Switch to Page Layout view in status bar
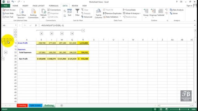Image resolution: width=198 pixels, height=111 pixels. (x=161, y=109)
